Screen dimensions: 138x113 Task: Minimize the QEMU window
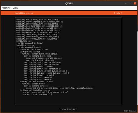click(126, 4)
